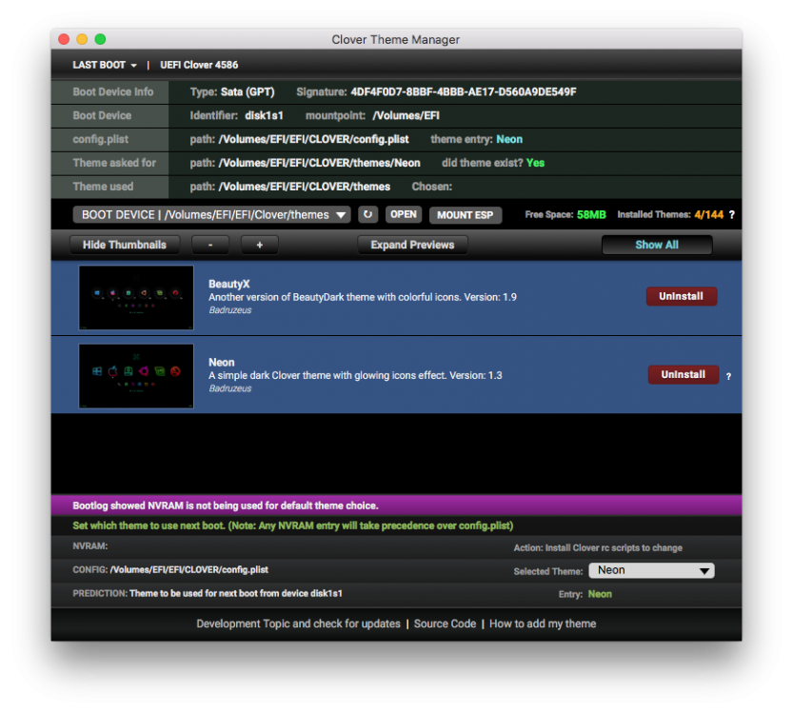The height and width of the screenshot is (714, 793).
Task: Click the MOUNT ESP button
Action: [x=465, y=215]
